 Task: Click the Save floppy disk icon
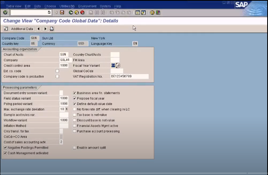[x=62, y=12]
